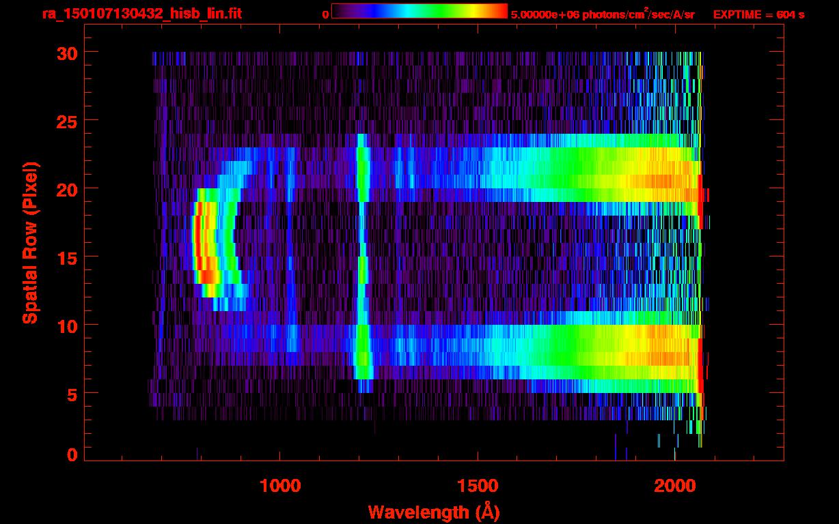Click the 5.00000e+06 photons color bar maximum label
The width and height of the screenshot is (839, 524).
603,14
